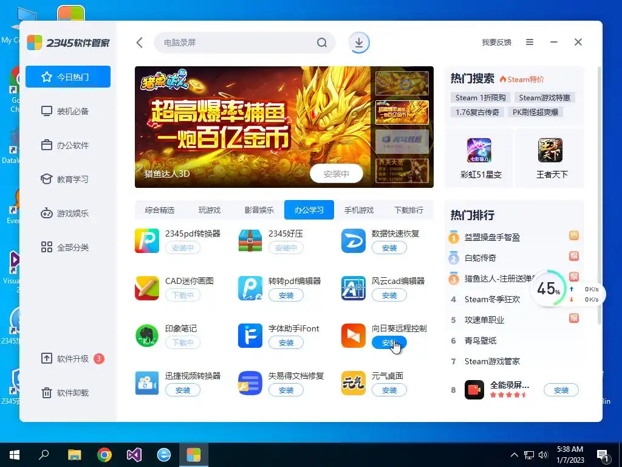The height and width of the screenshot is (467, 622).
Task: Click the 向日葵远程控制 app icon
Action: pos(353,336)
